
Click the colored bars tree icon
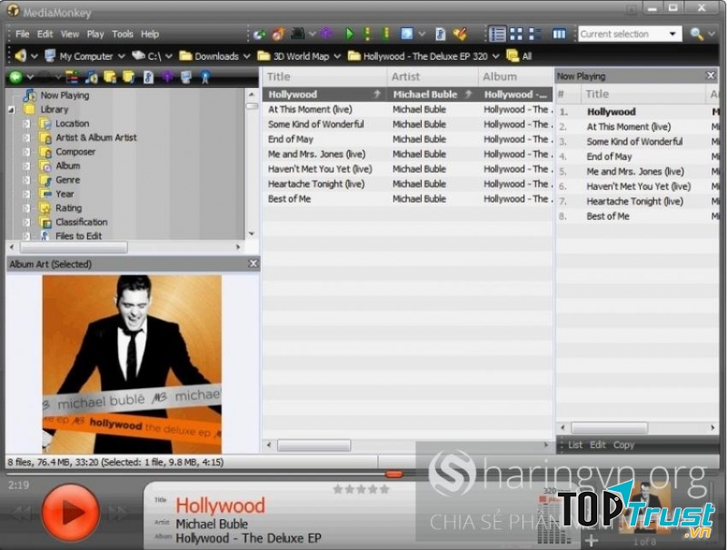(72, 77)
